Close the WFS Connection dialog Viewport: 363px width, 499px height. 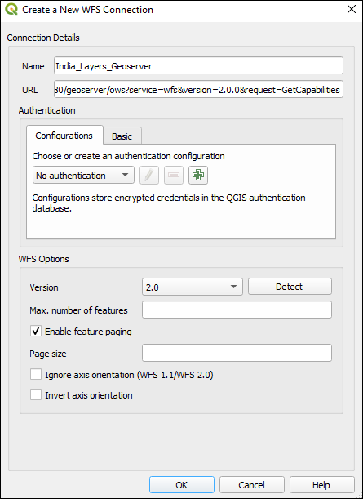[x=352, y=9]
